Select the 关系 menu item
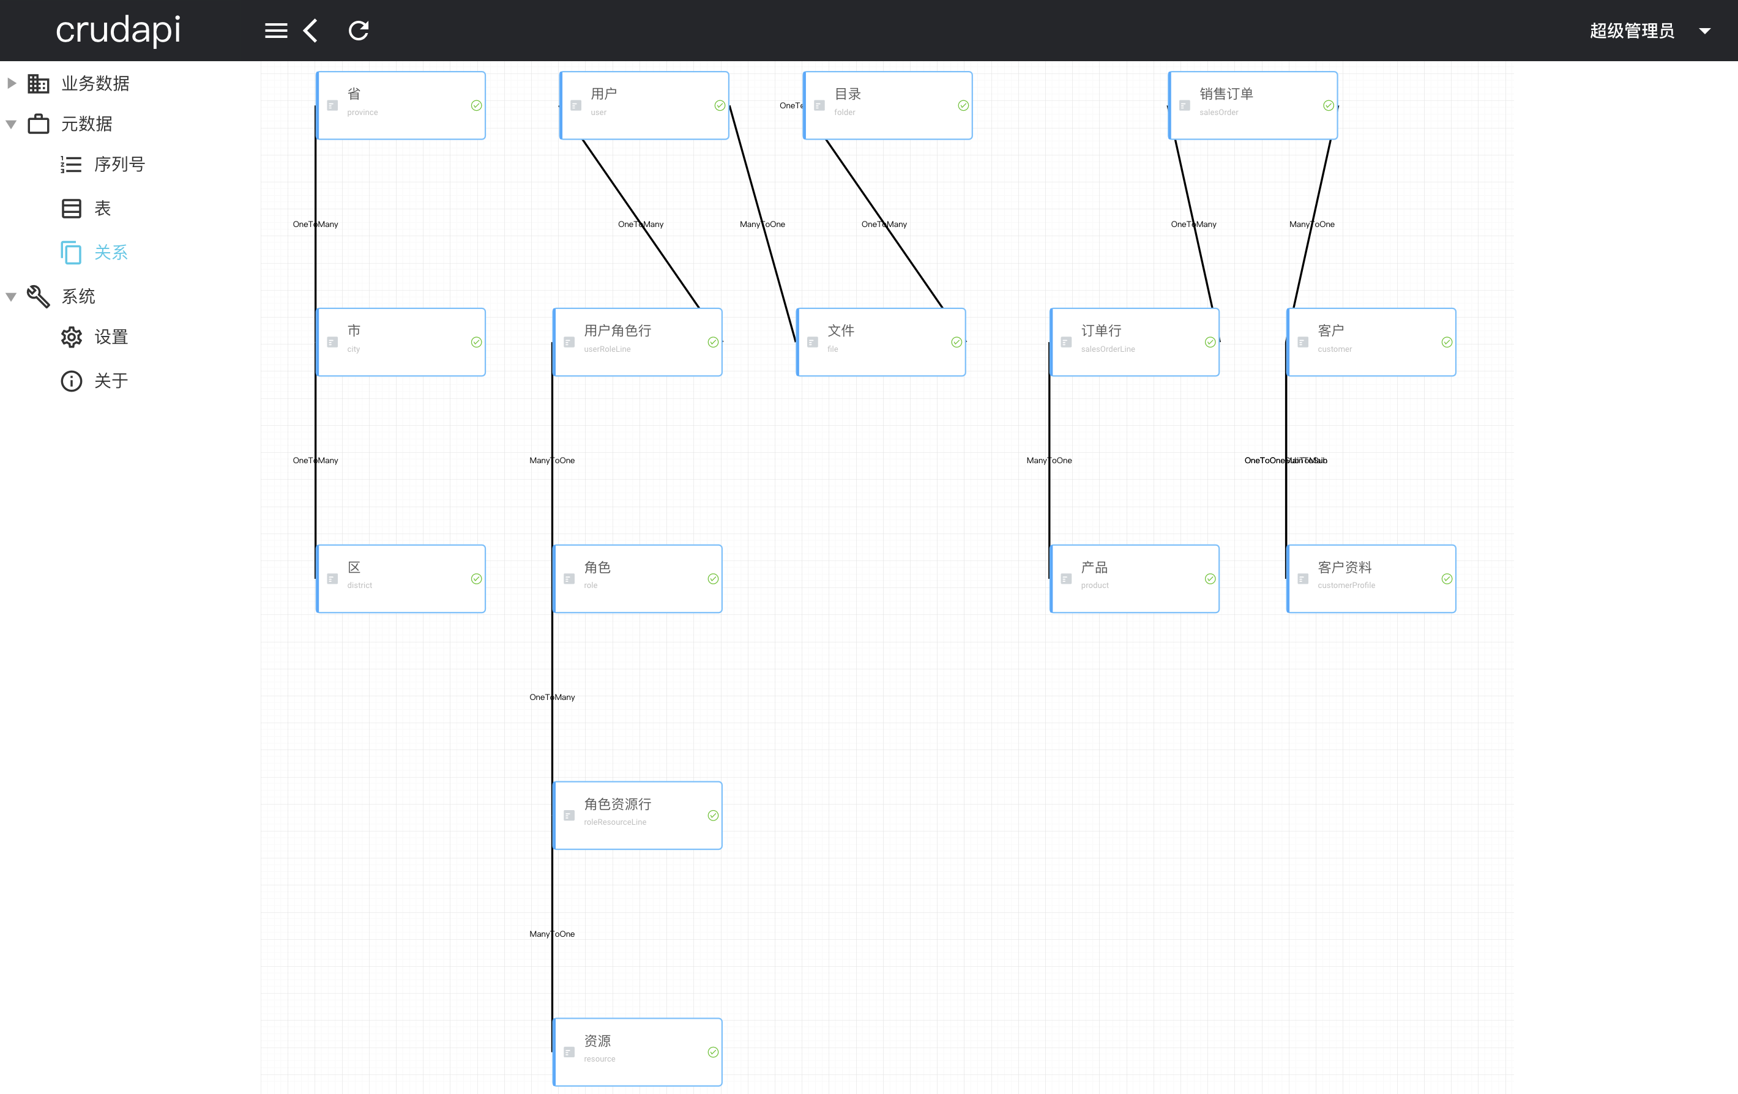 point(110,253)
